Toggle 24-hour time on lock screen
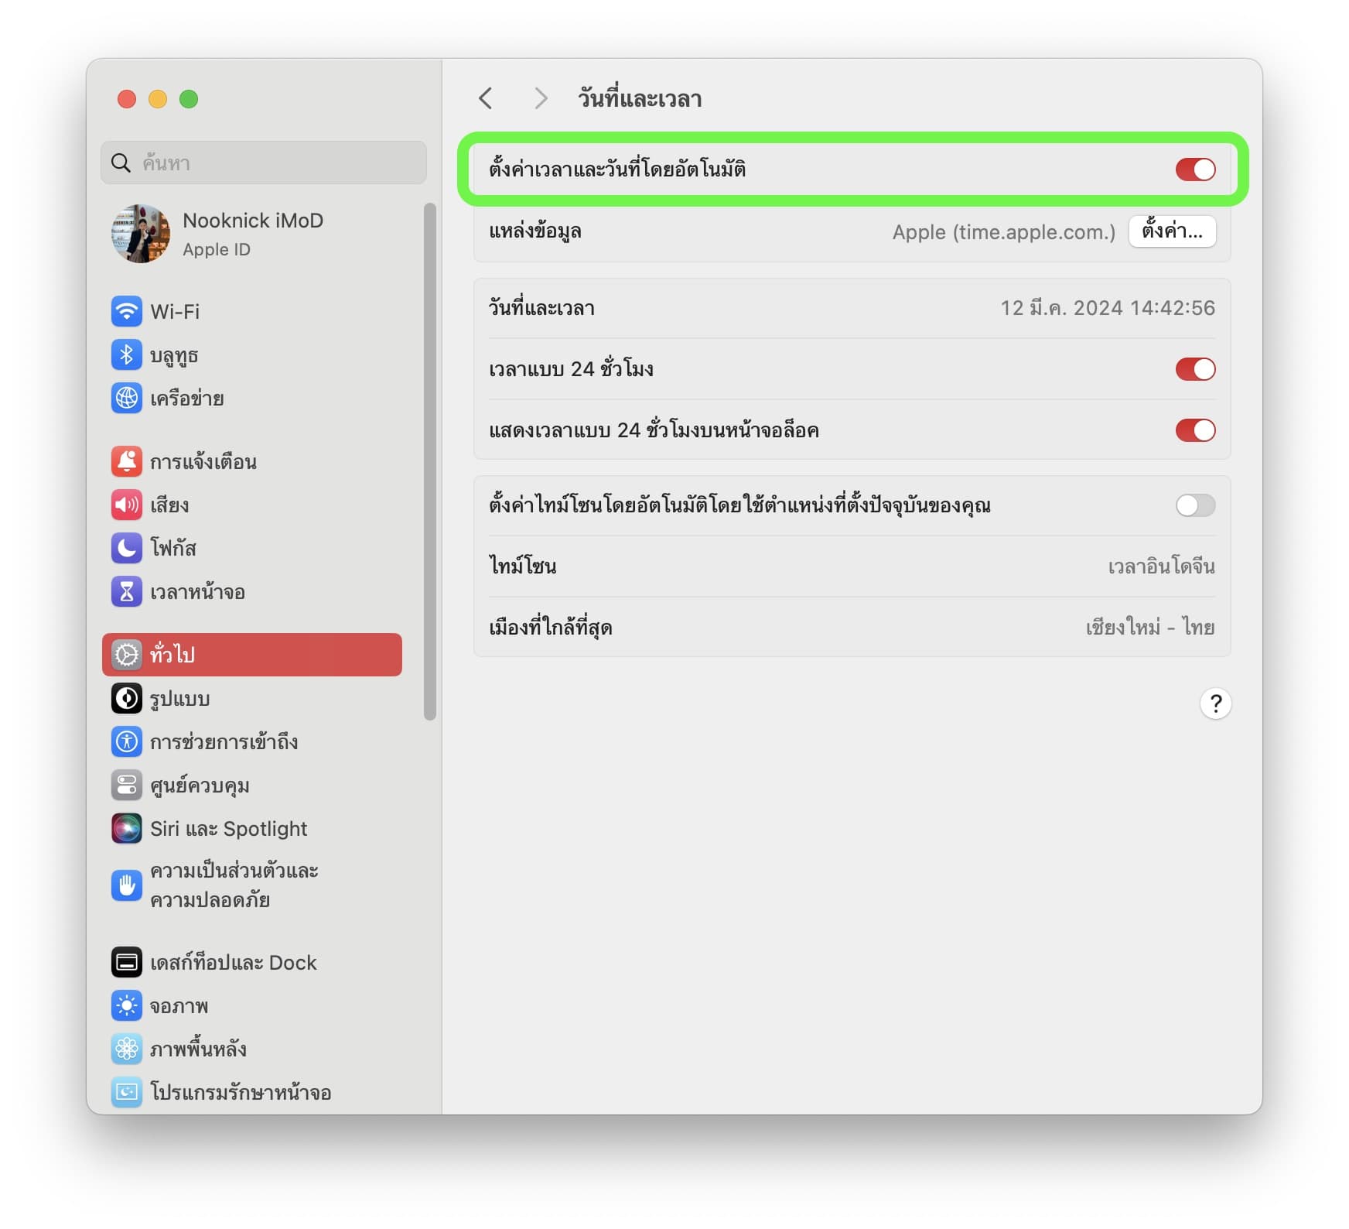Viewport: 1349px width, 1229px height. coord(1194,430)
